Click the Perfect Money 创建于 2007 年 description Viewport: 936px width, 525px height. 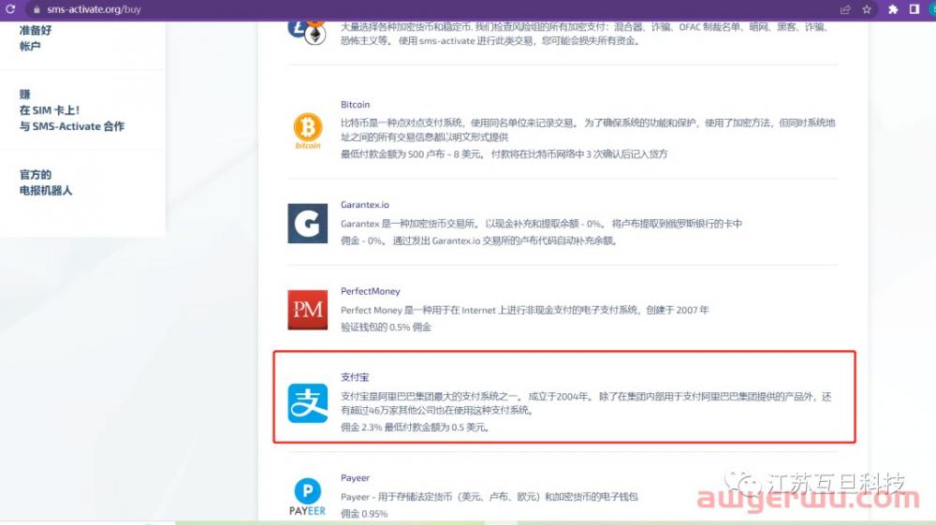[525, 311]
